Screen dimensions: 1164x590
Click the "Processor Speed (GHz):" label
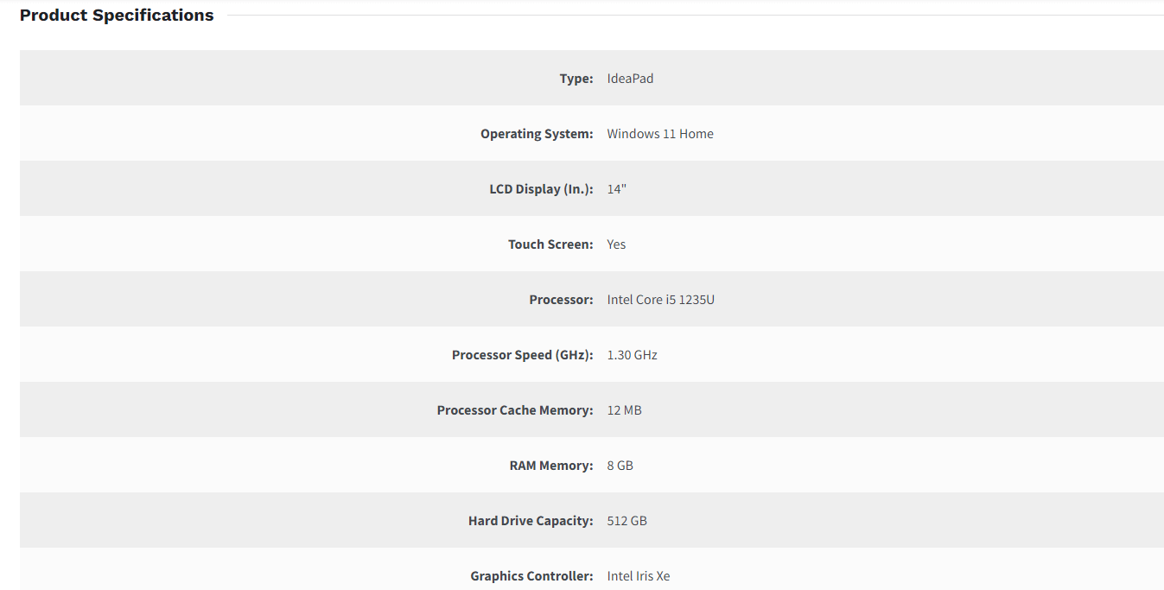pyautogui.click(x=522, y=355)
